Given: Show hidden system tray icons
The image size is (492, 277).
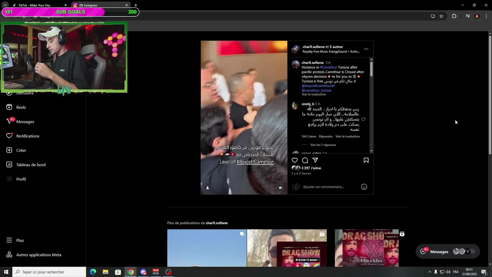Looking at the screenshot, I should pos(430,272).
